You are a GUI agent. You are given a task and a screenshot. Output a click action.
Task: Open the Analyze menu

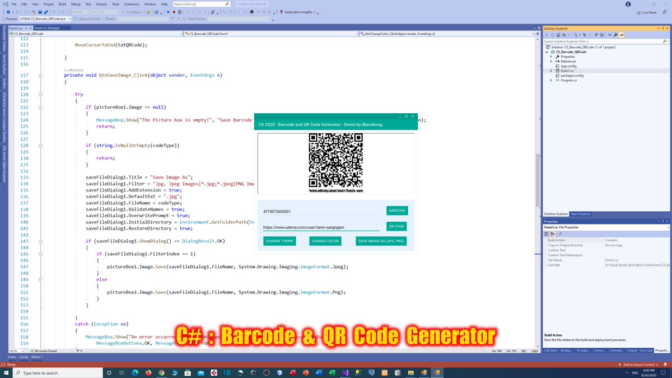click(x=101, y=4)
